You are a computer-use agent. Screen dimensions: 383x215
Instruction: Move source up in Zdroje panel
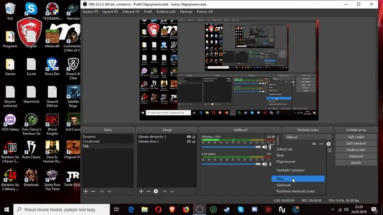coord(165,191)
